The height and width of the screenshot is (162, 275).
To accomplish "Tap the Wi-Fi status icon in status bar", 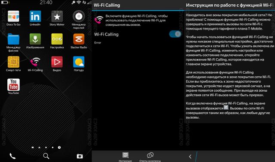I will tap(79, 3).
